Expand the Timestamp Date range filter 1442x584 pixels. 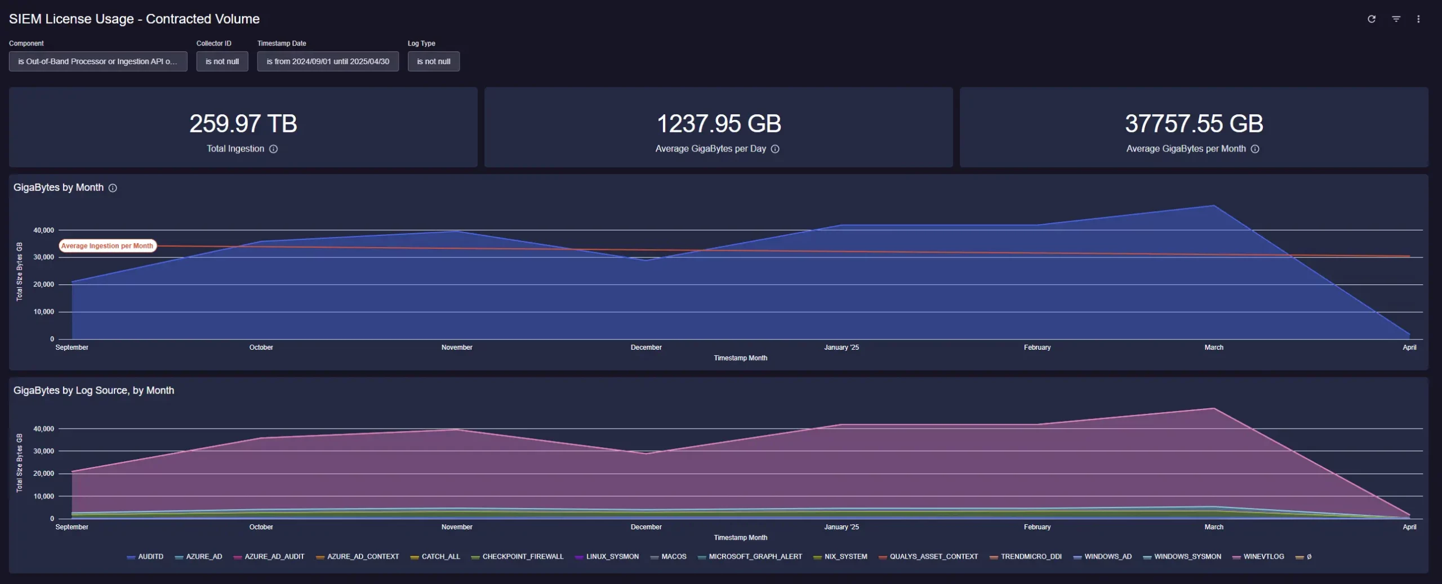[328, 61]
